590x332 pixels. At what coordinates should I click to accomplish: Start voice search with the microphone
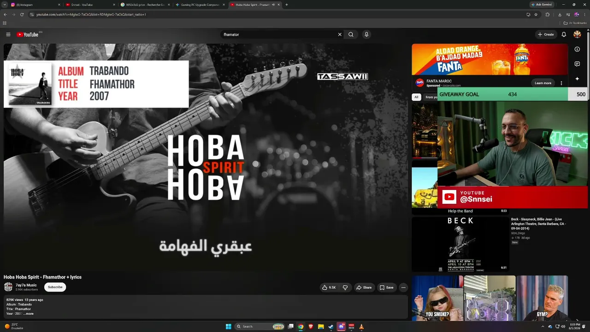coord(366,35)
